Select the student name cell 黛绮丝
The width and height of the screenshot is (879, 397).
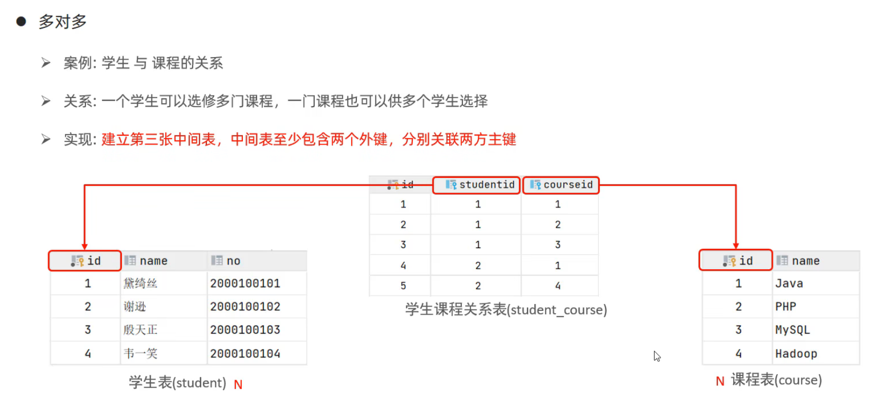164,283
